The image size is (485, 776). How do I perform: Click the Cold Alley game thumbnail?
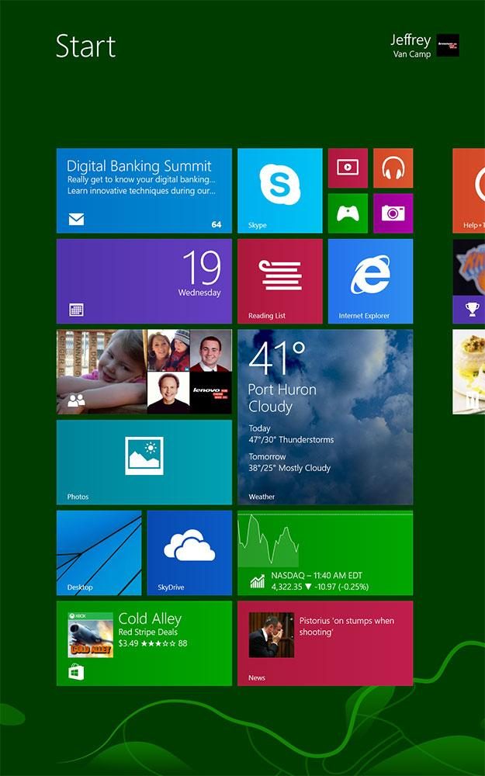[91, 635]
